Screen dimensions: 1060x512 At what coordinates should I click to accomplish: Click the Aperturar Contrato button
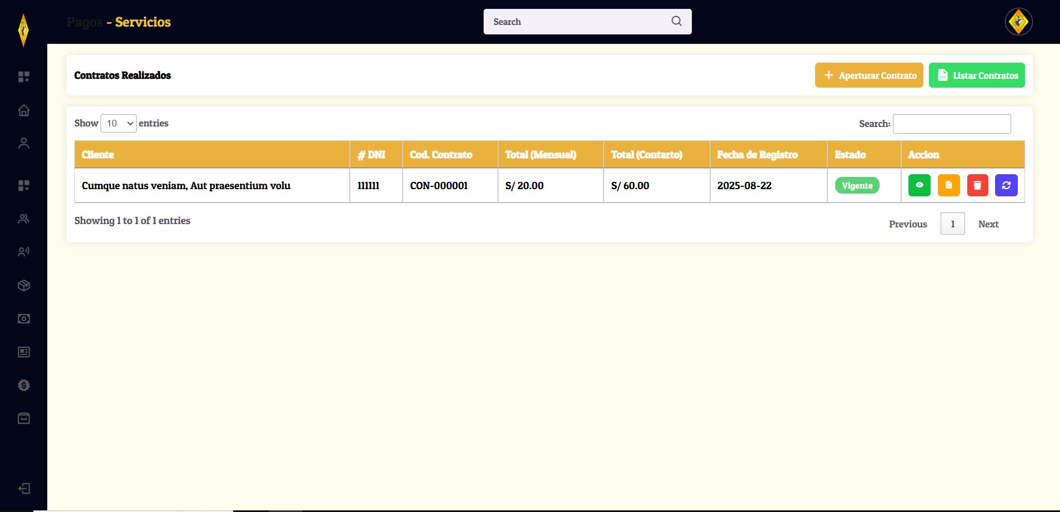coord(869,75)
